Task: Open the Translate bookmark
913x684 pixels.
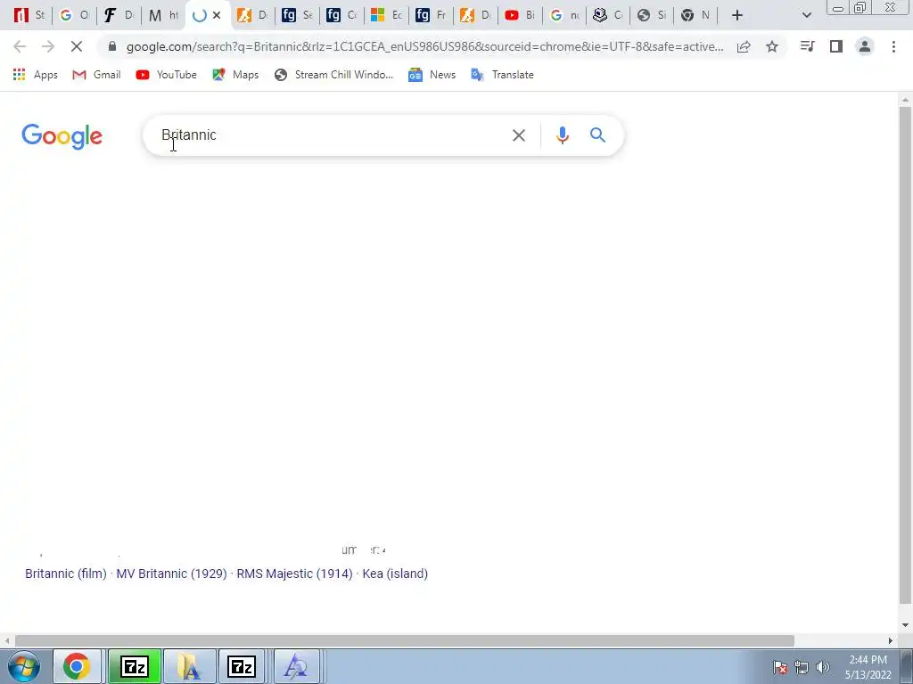Action: point(502,75)
